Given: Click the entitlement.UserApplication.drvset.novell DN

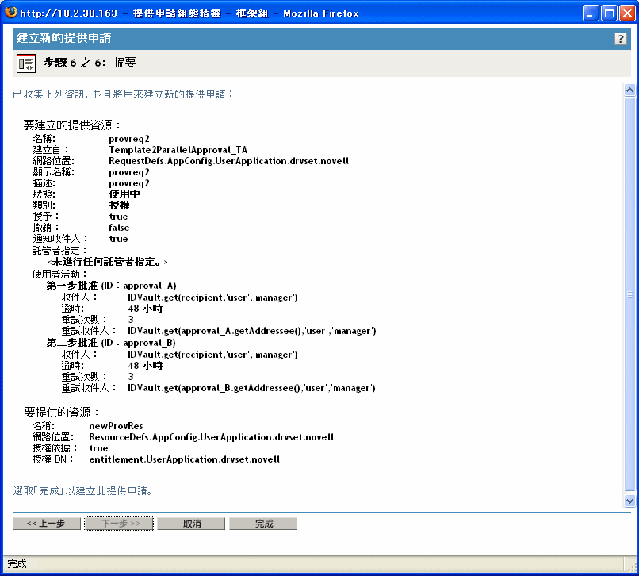Looking at the screenshot, I should (184, 459).
